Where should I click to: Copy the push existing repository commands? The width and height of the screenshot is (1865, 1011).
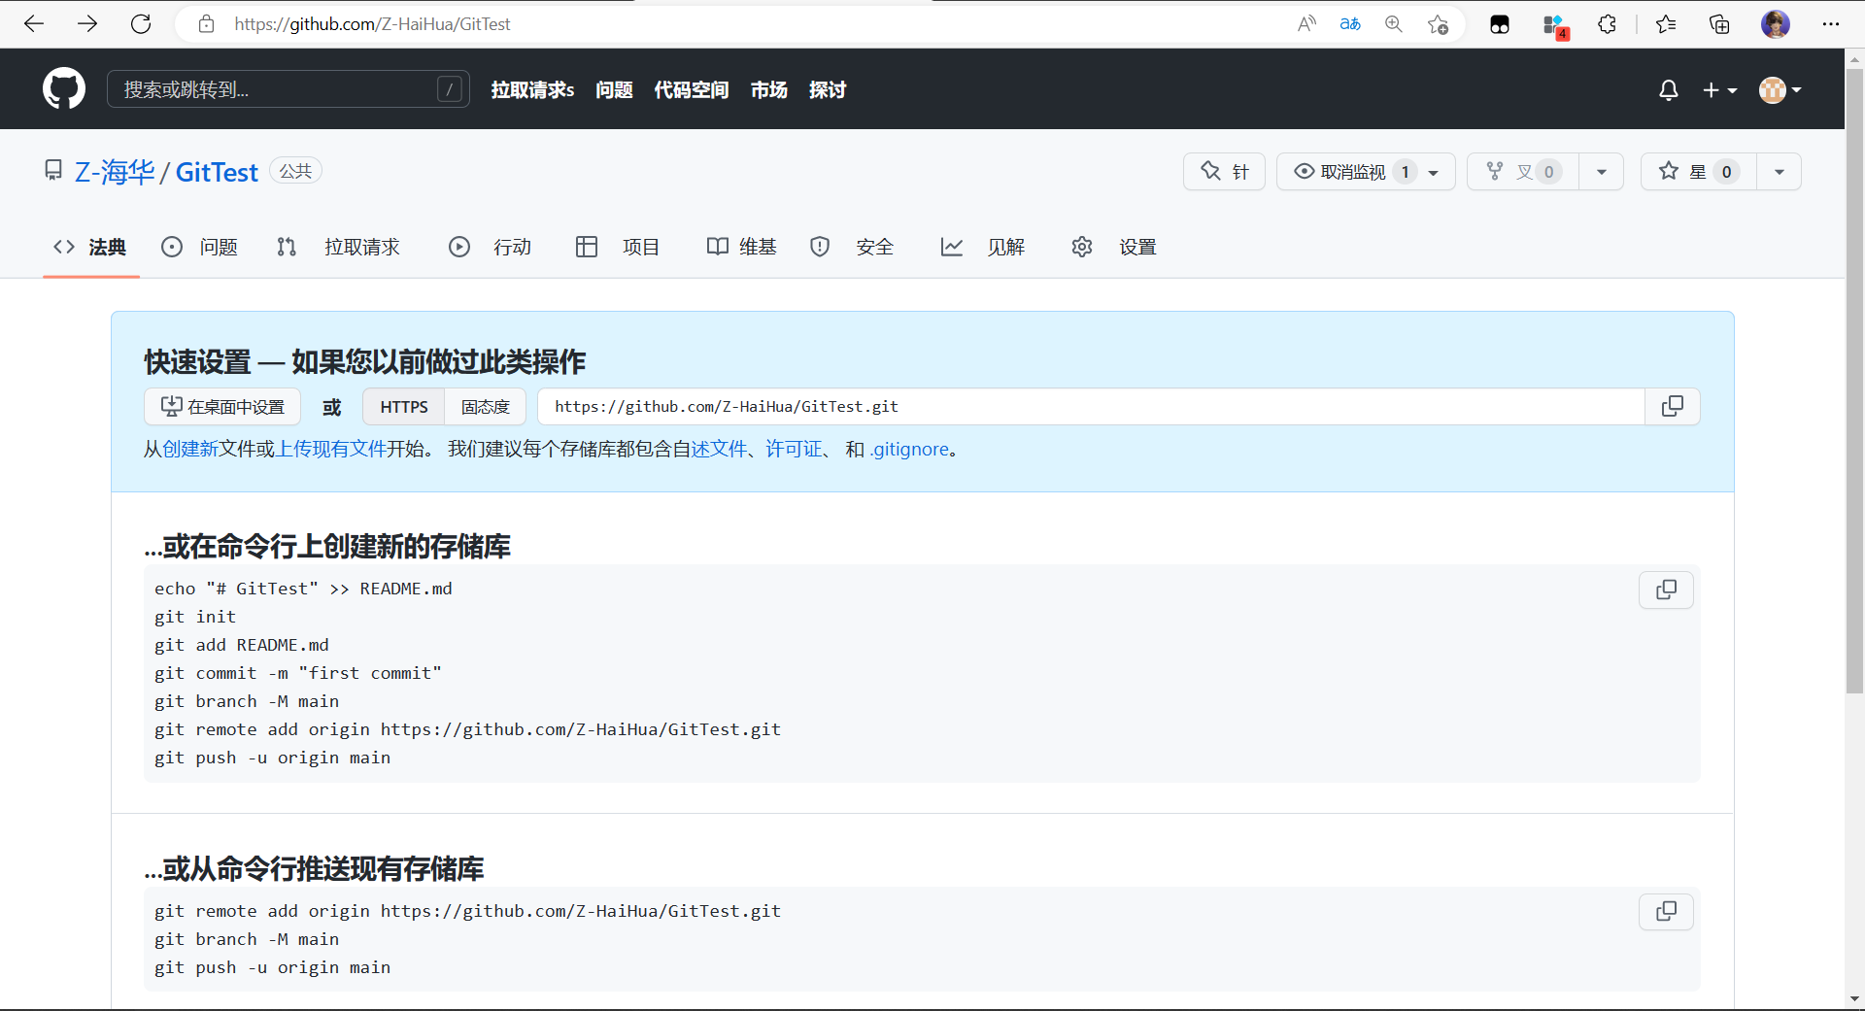pos(1666,911)
